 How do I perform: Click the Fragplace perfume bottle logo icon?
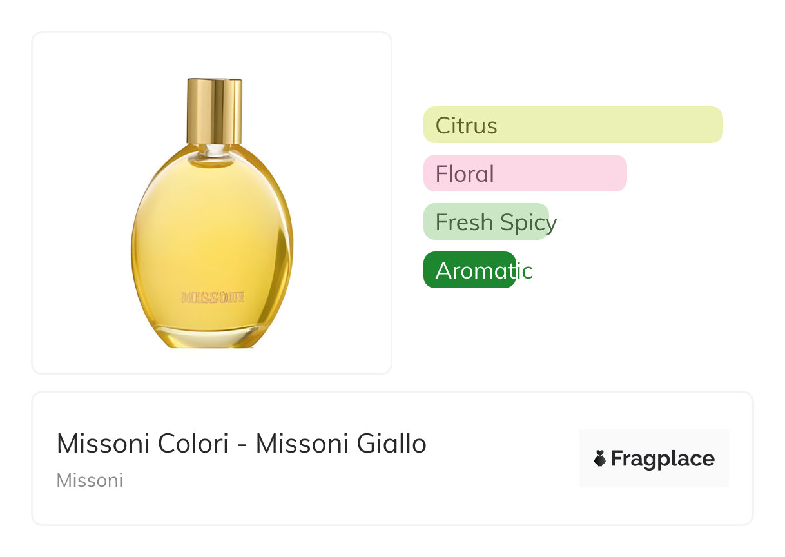[x=599, y=459]
